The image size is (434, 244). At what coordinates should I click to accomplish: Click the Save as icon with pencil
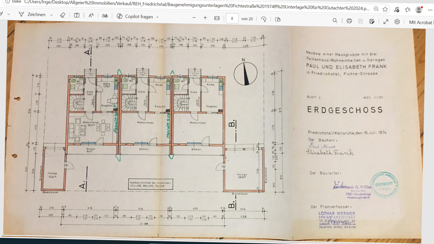[372, 22]
